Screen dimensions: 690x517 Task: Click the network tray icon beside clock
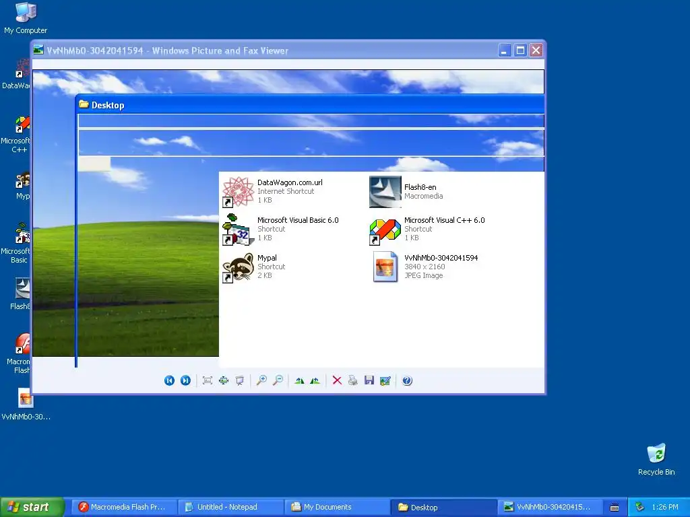click(640, 508)
